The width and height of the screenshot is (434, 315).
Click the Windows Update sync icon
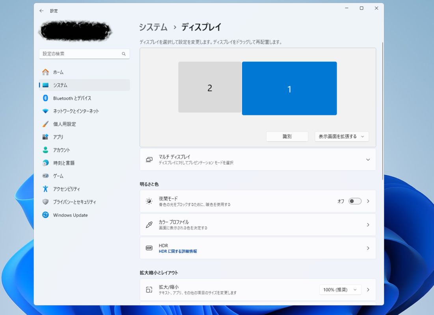click(45, 215)
